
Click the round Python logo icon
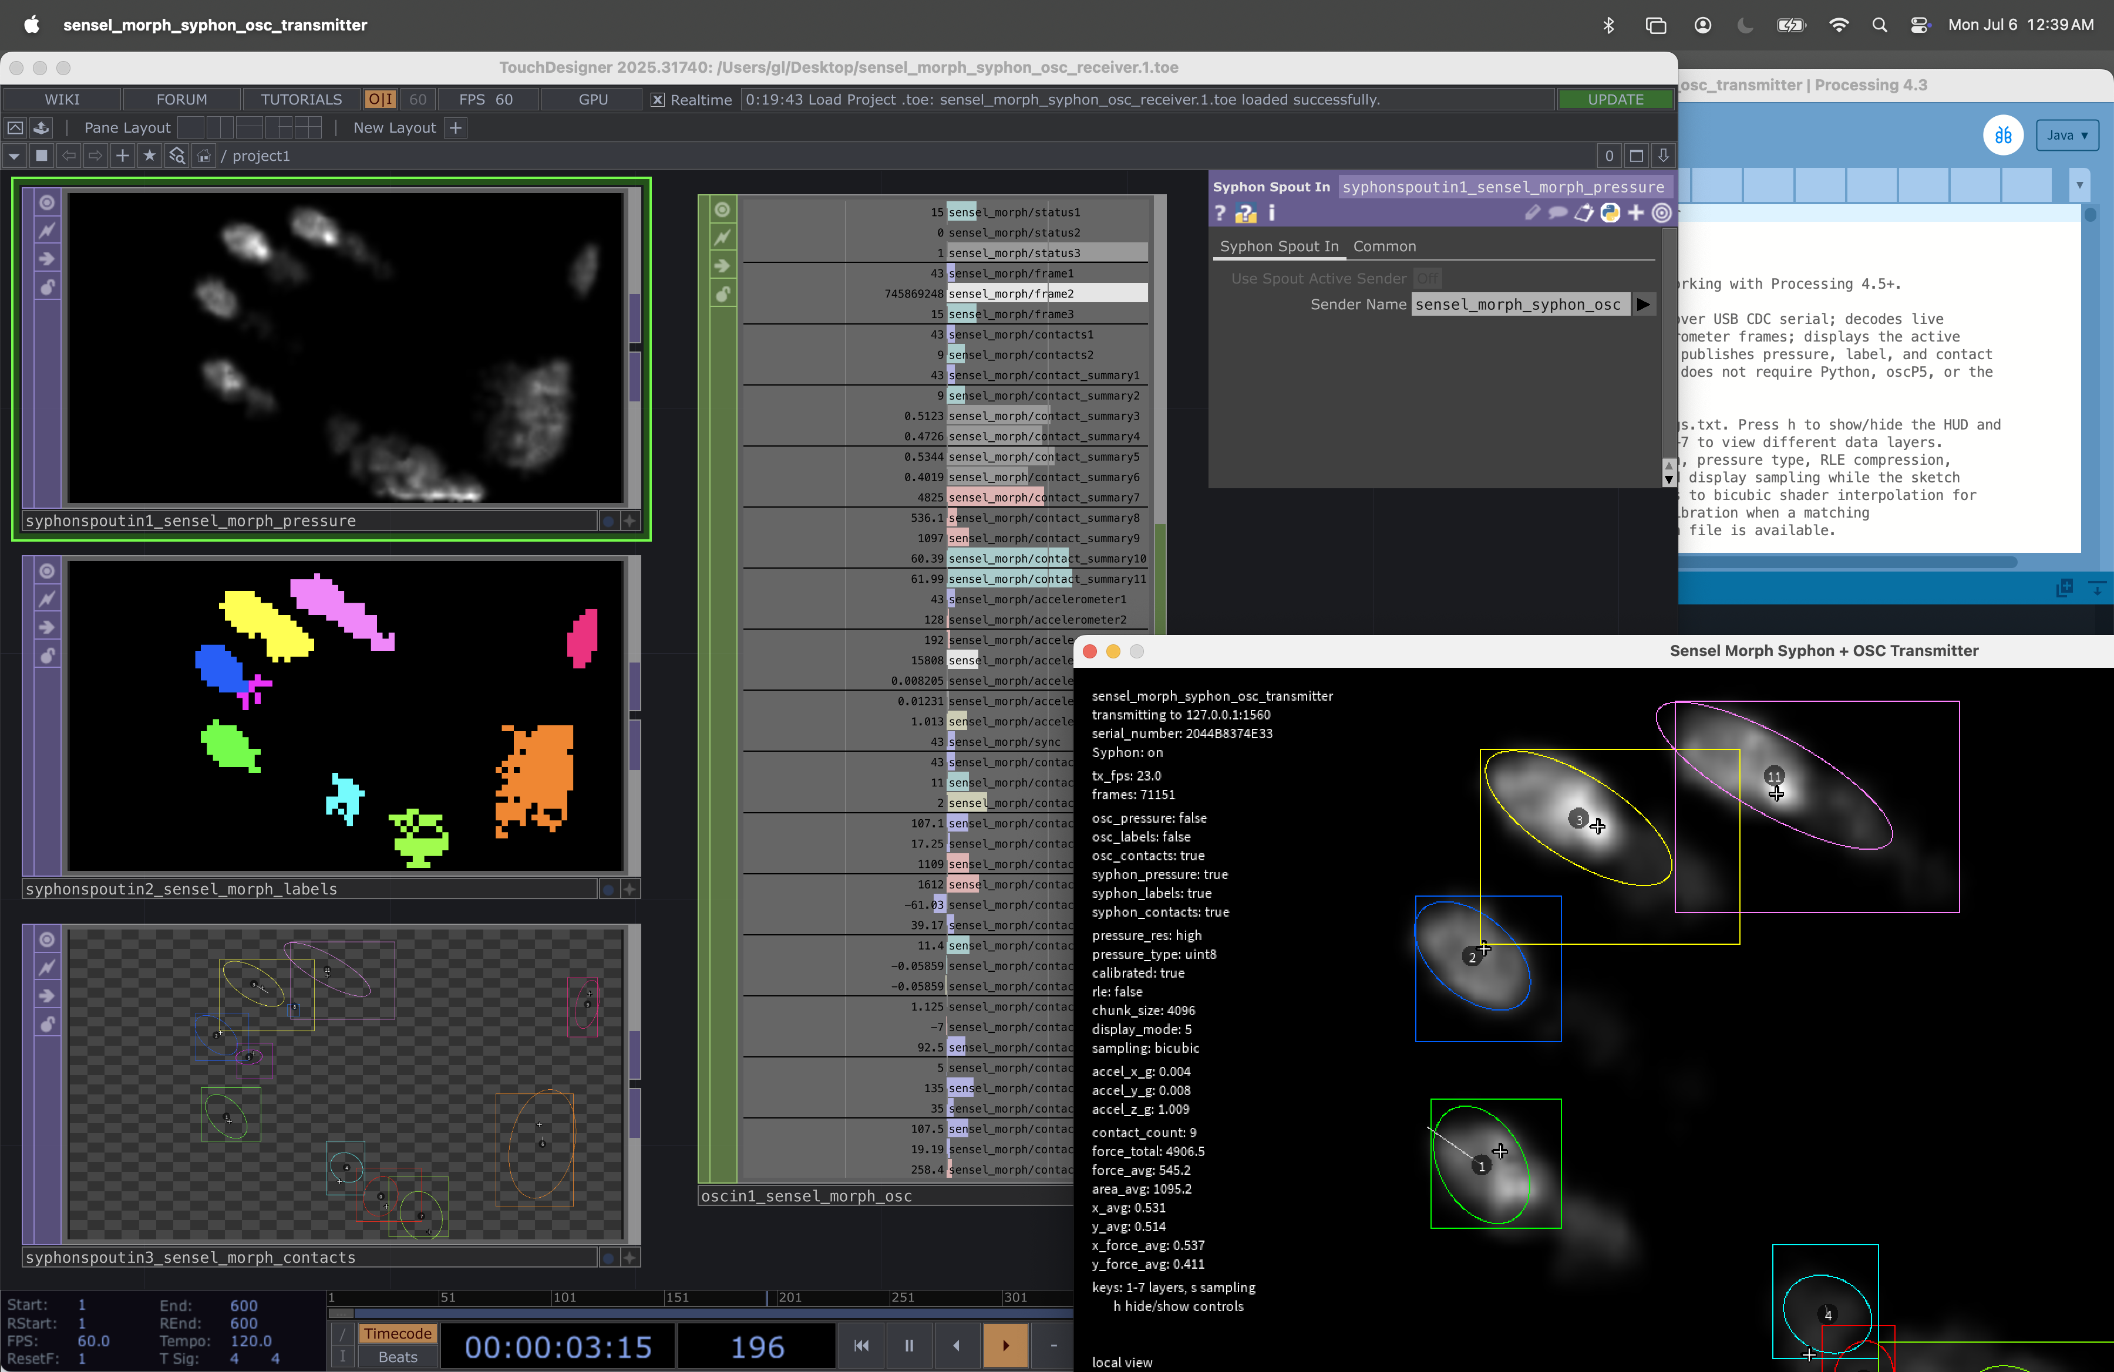point(1610,213)
